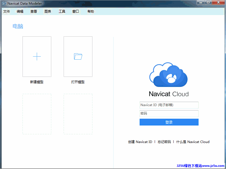Open the 查看 menu

tap(34, 11)
